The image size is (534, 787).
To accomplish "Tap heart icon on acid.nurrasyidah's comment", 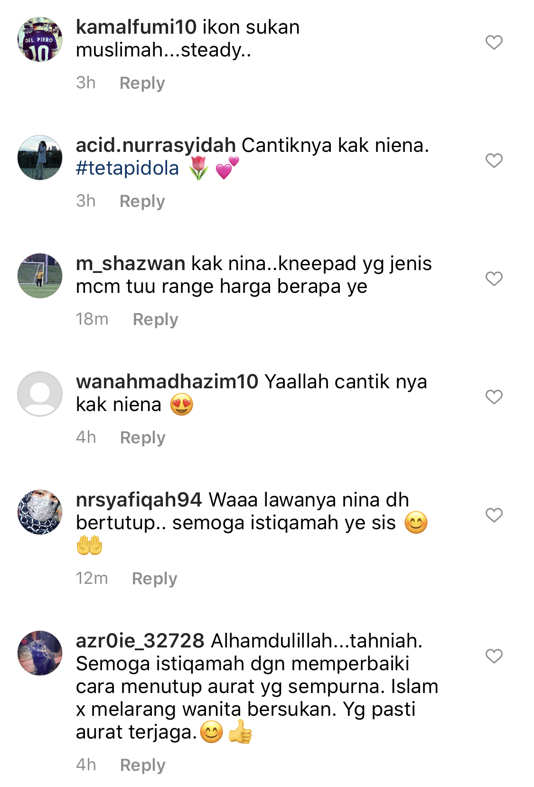I will pyautogui.click(x=494, y=160).
